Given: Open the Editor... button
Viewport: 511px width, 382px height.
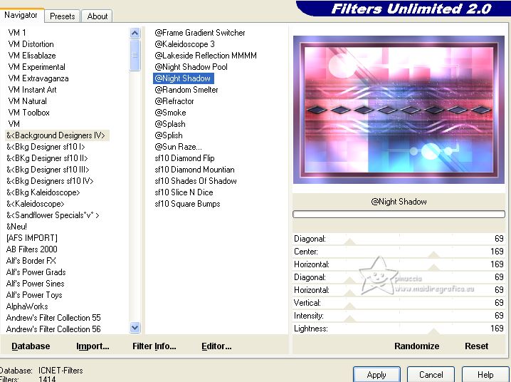Looking at the screenshot, I should click(x=216, y=346).
